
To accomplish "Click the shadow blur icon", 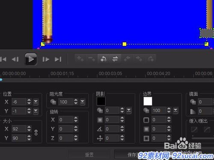I will [100, 120].
